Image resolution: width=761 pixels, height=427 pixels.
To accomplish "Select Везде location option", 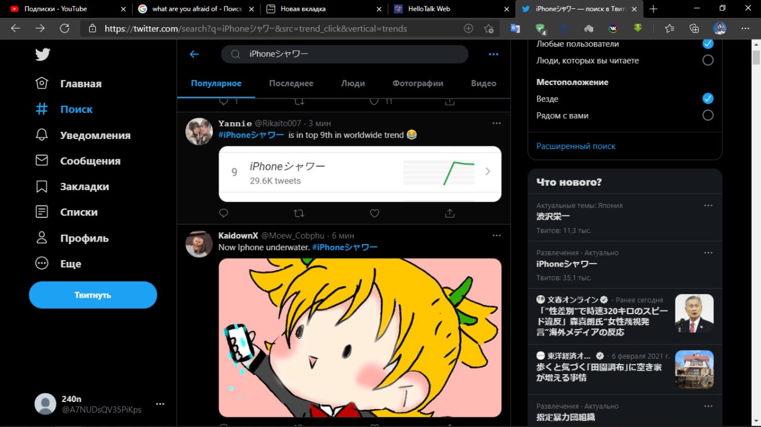I will 707,99.
